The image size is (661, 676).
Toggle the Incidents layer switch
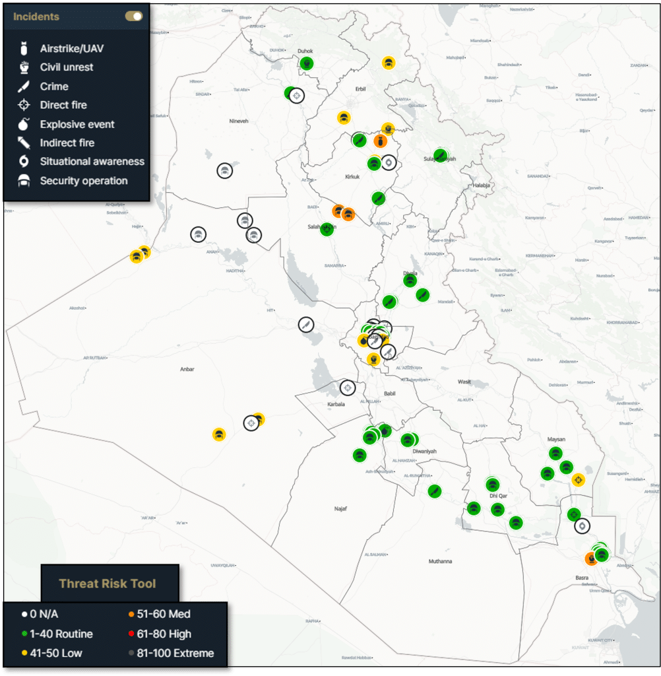134,17
